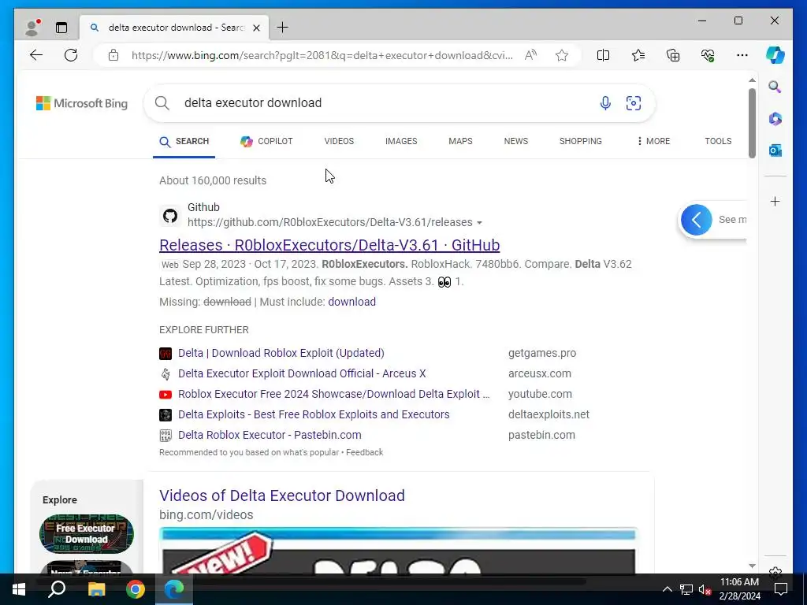807x605 pixels.
Task: Switch to SHOPPING results
Action: 581,142
